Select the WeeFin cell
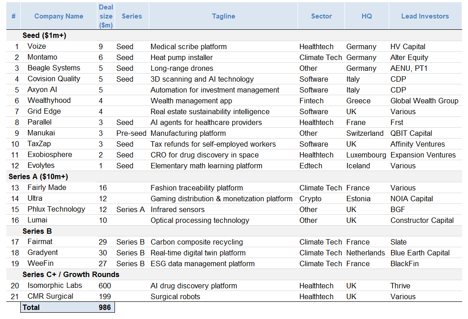Viewport: 468px width, 319px height. [41, 264]
